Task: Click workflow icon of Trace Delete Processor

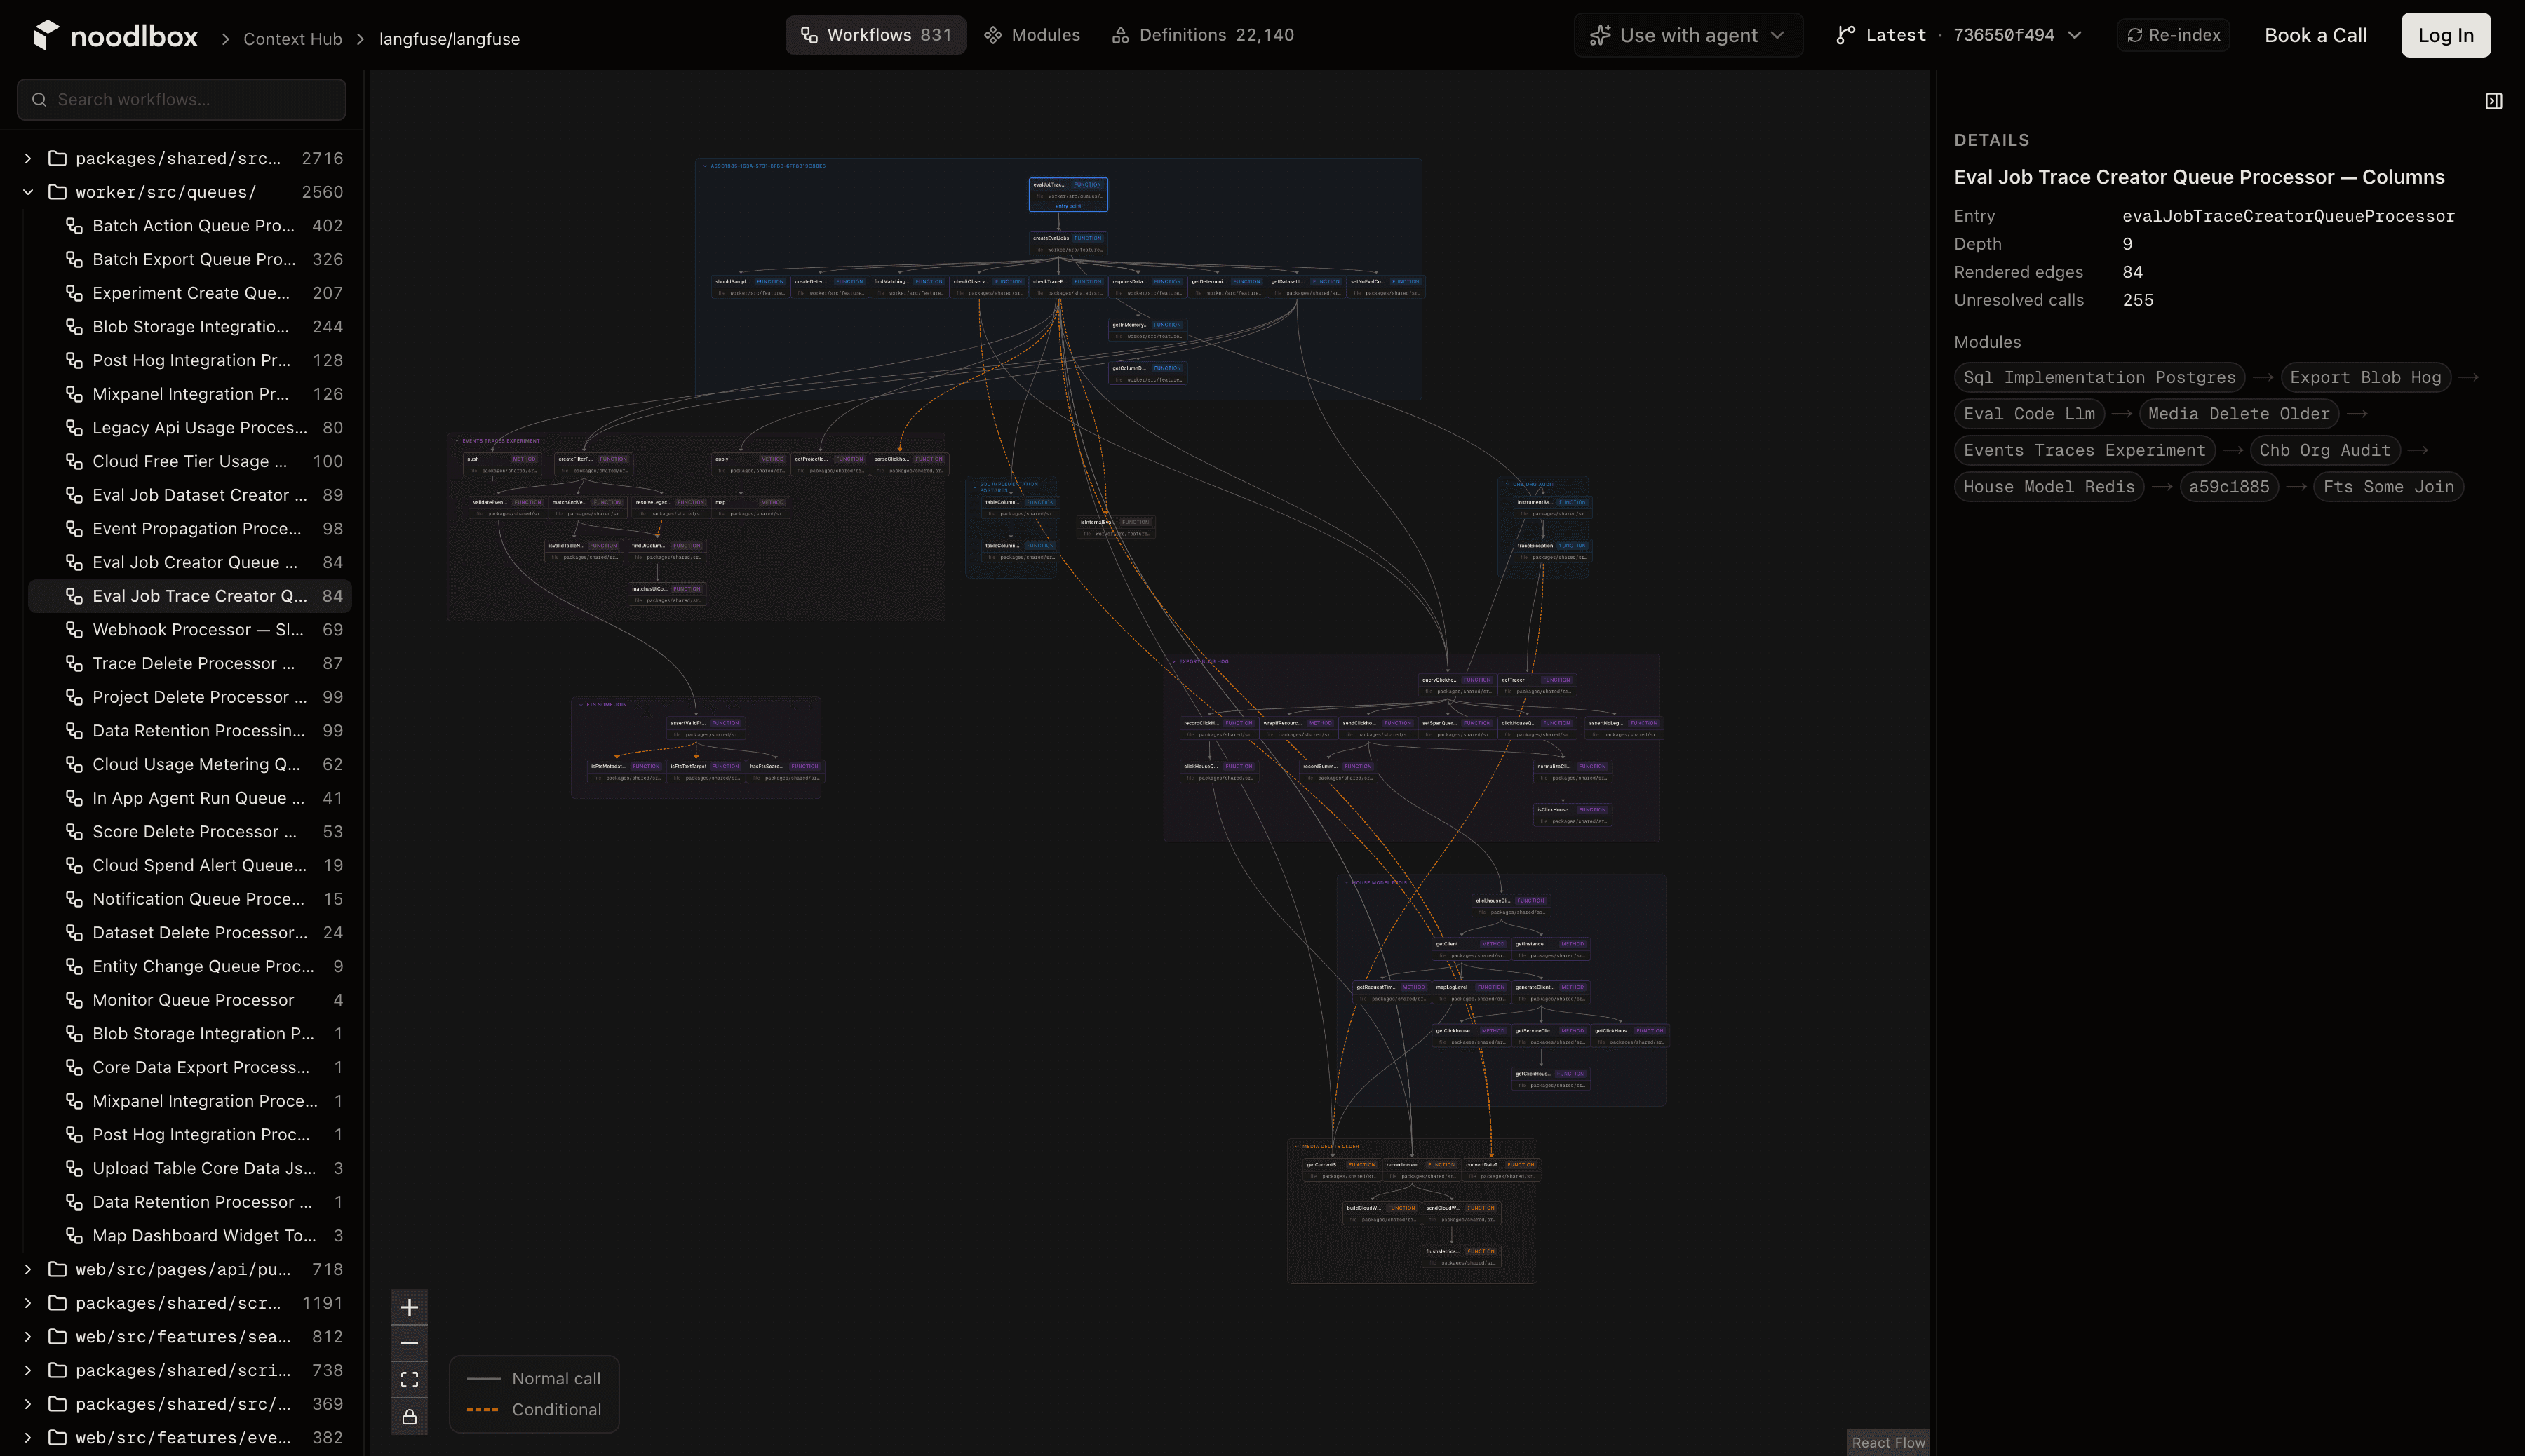Action: (x=74, y=663)
